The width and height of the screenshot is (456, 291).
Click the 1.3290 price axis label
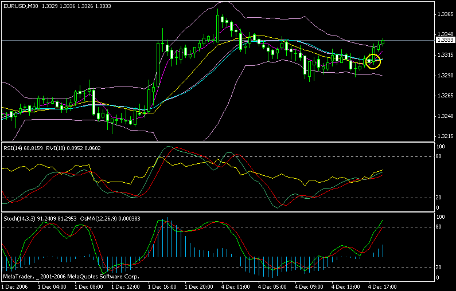click(445, 75)
